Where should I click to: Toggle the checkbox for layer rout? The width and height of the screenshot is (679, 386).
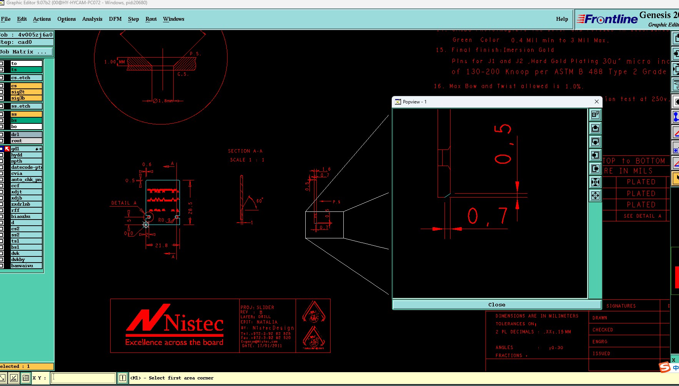coord(2,141)
